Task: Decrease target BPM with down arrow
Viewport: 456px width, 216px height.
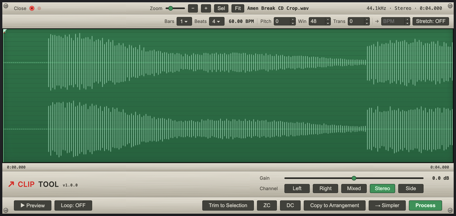Action: click(407, 23)
